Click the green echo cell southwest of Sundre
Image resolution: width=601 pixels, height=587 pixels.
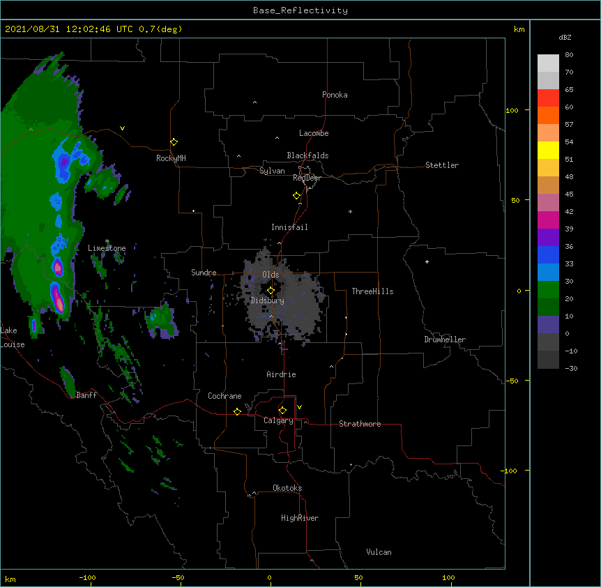pos(161,319)
